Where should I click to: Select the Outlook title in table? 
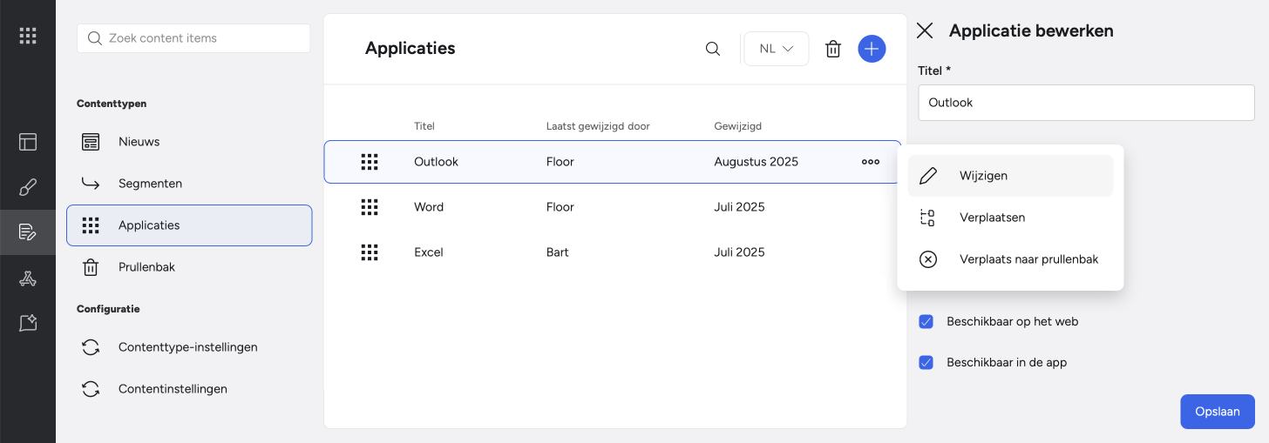436,162
